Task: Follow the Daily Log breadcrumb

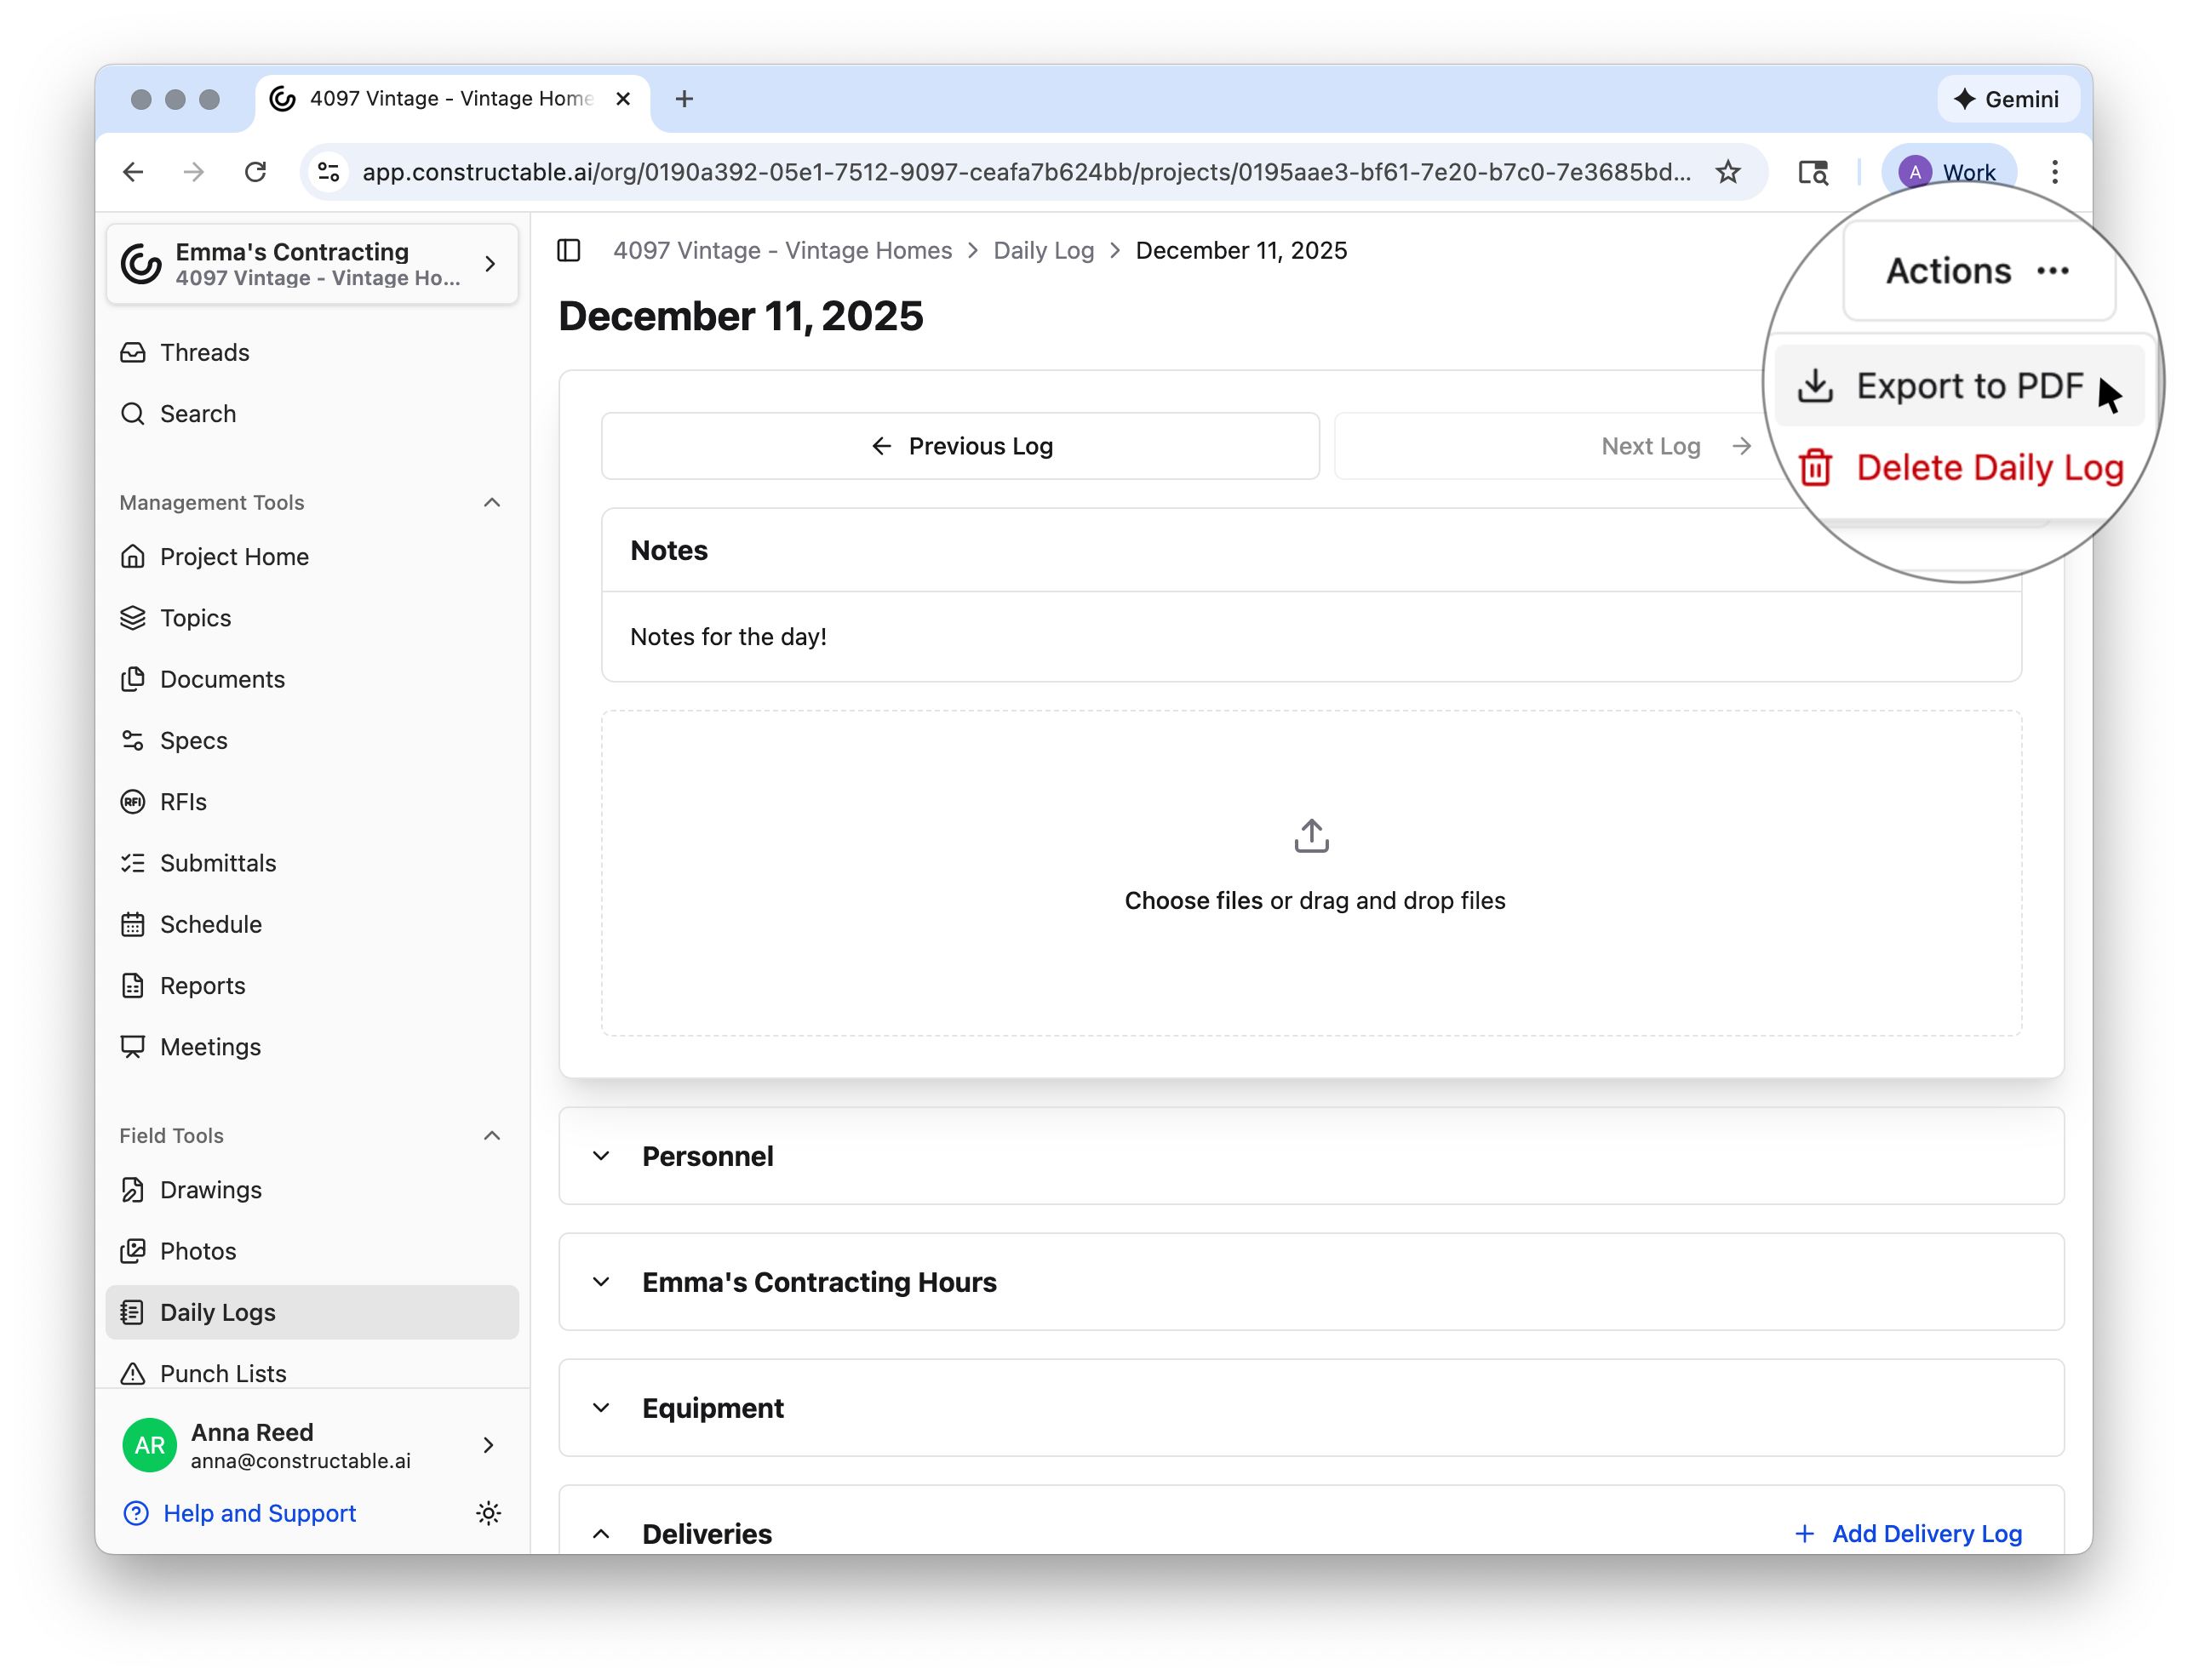Action: (1042, 250)
